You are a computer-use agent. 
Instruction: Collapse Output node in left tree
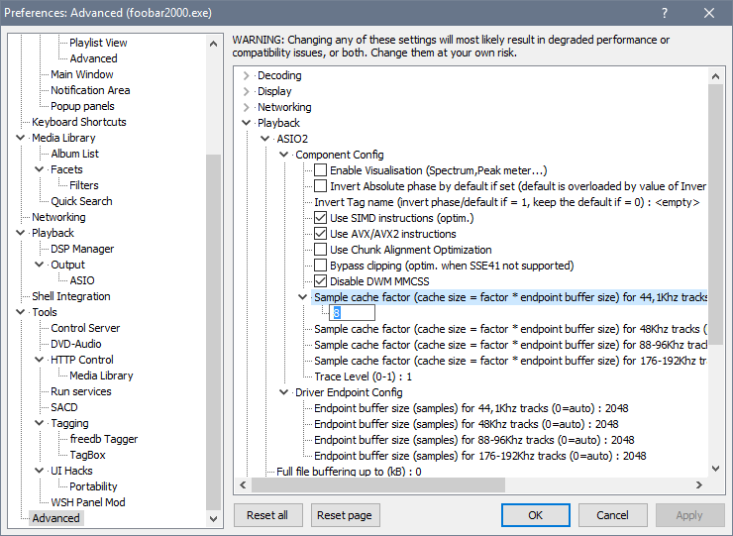tap(40, 265)
